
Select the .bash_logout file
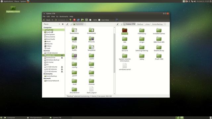coord(91,90)
